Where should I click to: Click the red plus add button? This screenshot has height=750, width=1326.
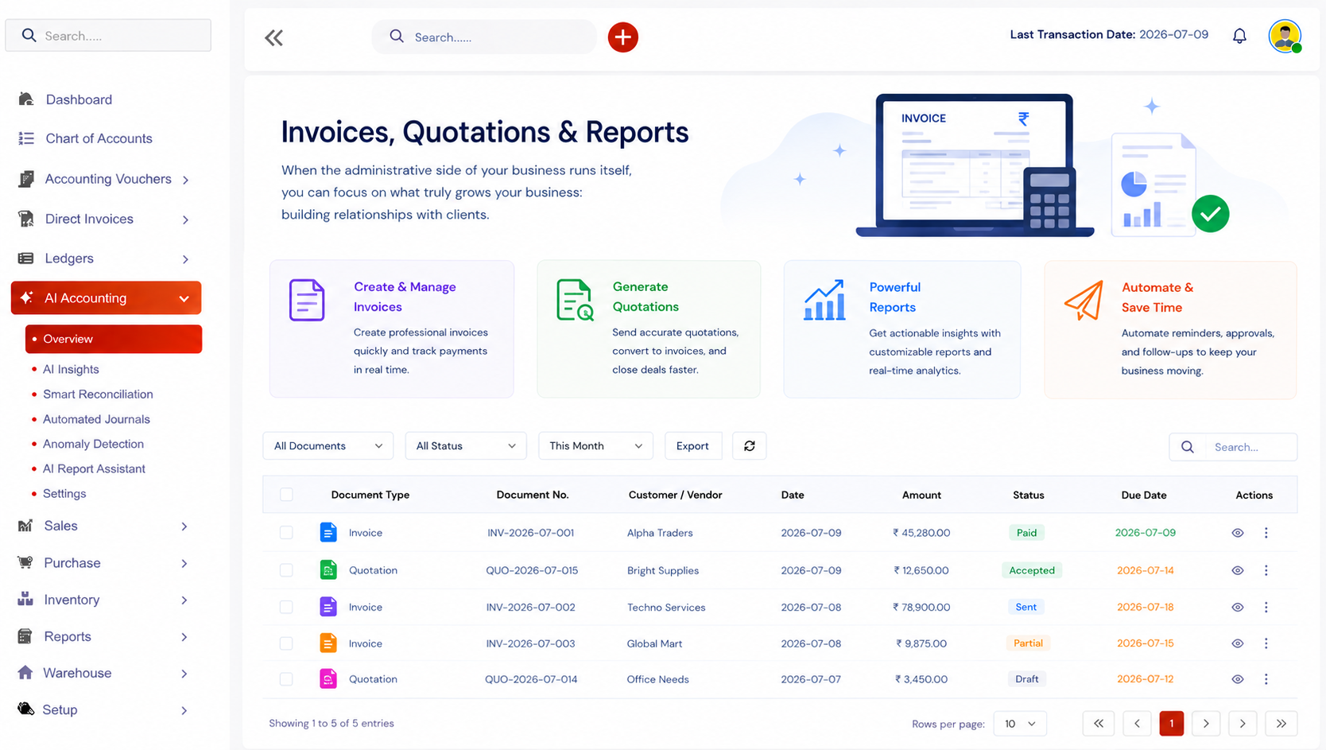pyautogui.click(x=622, y=37)
